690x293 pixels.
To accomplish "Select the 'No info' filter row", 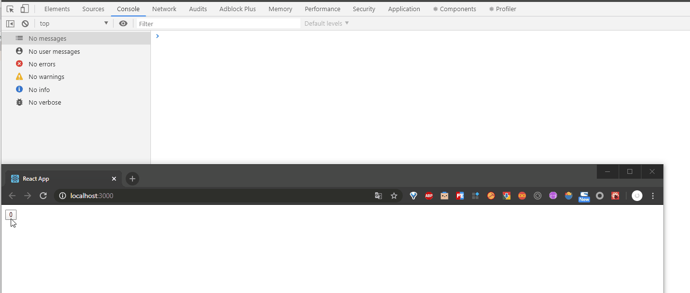I will pyautogui.click(x=76, y=90).
